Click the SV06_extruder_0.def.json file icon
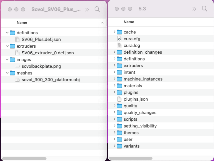The height and width of the screenshot is (161, 214). pos(17,53)
